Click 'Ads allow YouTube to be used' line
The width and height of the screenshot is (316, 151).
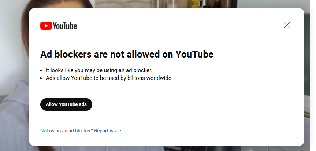[109, 78]
